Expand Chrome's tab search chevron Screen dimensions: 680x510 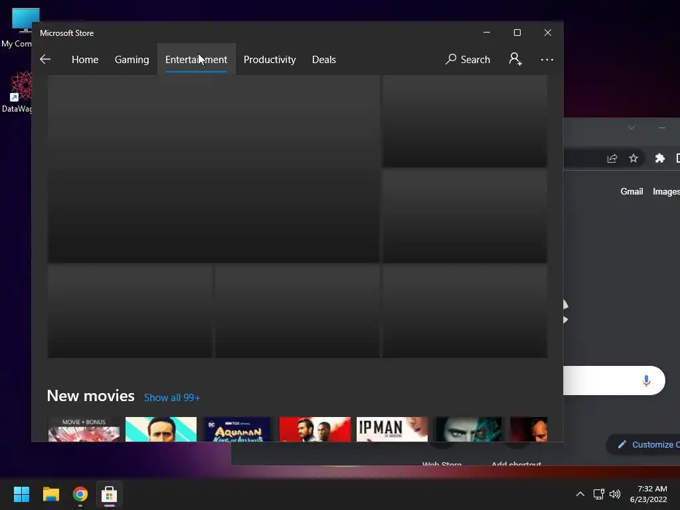click(632, 127)
